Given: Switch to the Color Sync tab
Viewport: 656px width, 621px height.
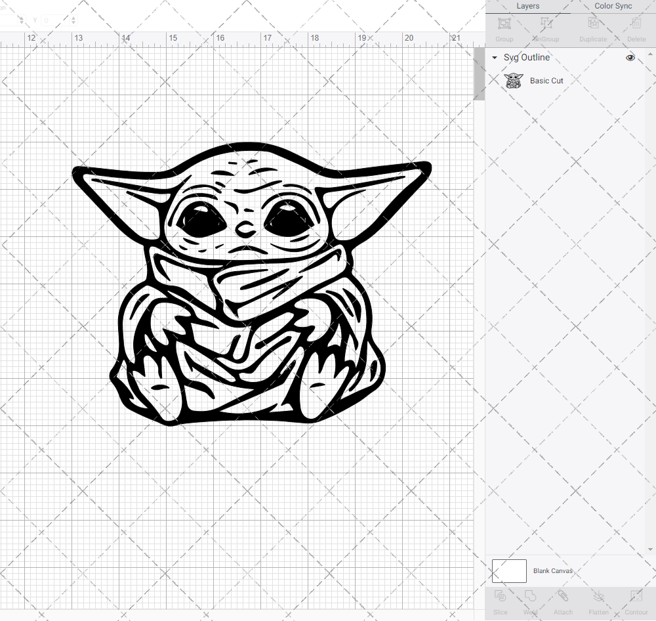Looking at the screenshot, I should 613,7.
